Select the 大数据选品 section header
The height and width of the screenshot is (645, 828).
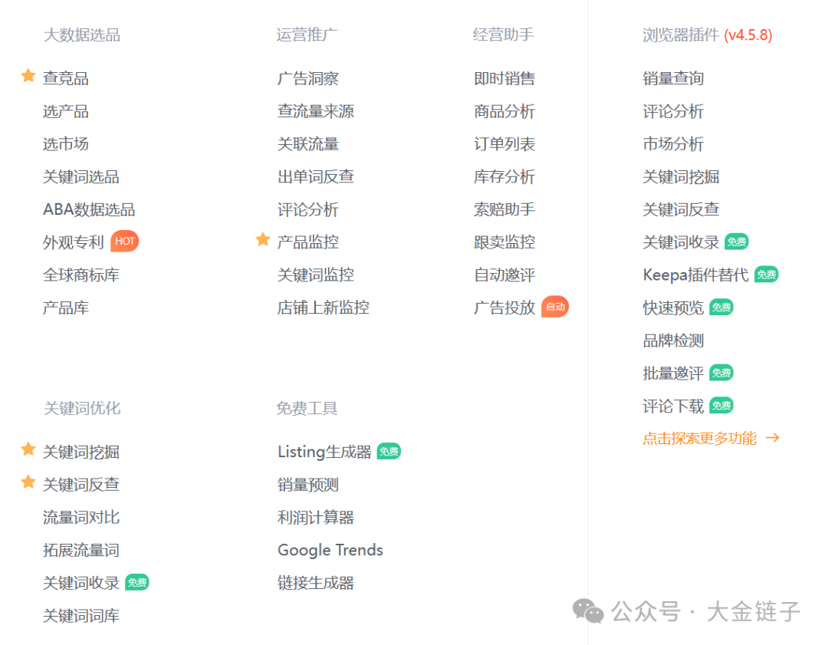pos(84,35)
